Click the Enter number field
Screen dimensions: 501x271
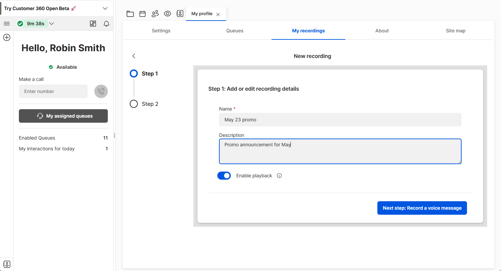point(53,91)
